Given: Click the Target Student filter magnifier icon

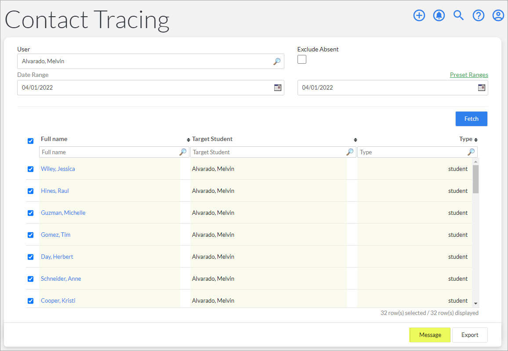Looking at the screenshot, I should (x=350, y=152).
